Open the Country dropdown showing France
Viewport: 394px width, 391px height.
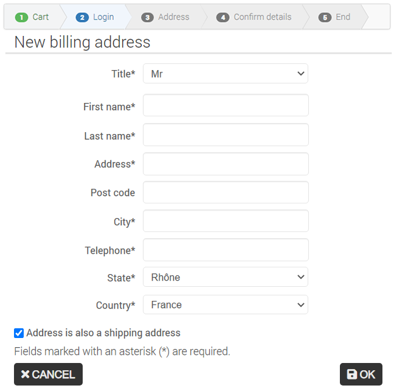(x=226, y=305)
